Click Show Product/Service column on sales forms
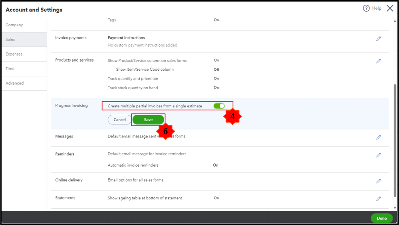This screenshot has height=225, width=399. (147, 61)
